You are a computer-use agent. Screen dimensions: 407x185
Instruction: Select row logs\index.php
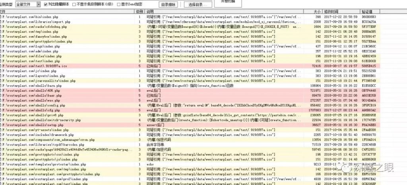(190, 46)
